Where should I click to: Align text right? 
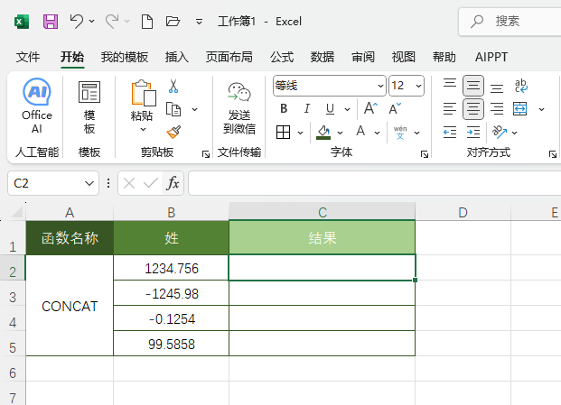(x=497, y=109)
